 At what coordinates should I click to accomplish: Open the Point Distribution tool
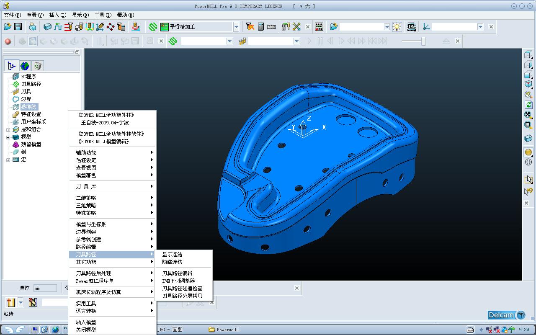click(x=111, y=27)
